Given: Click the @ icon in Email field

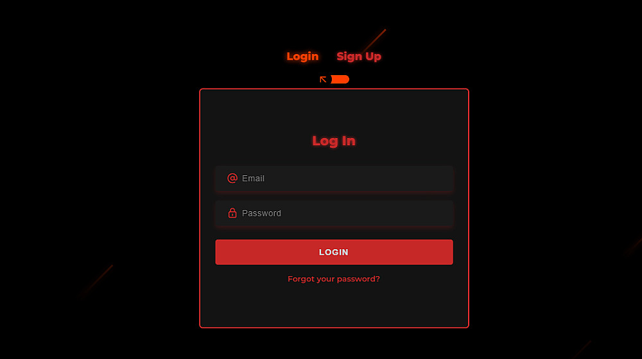Looking at the screenshot, I should point(232,178).
